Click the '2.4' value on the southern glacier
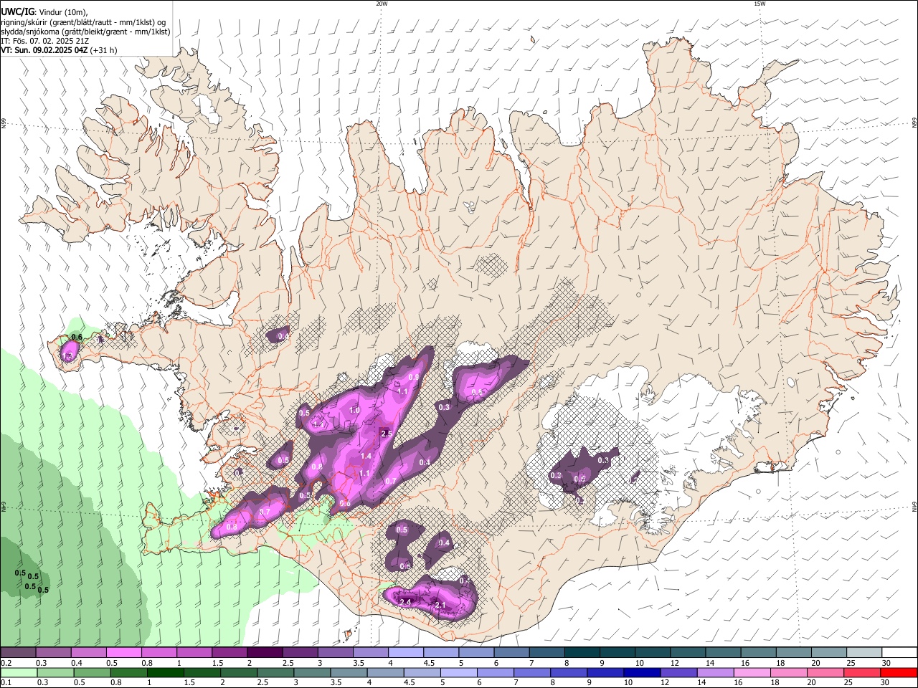Viewport: 918px width, 688px height. click(405, 602)
